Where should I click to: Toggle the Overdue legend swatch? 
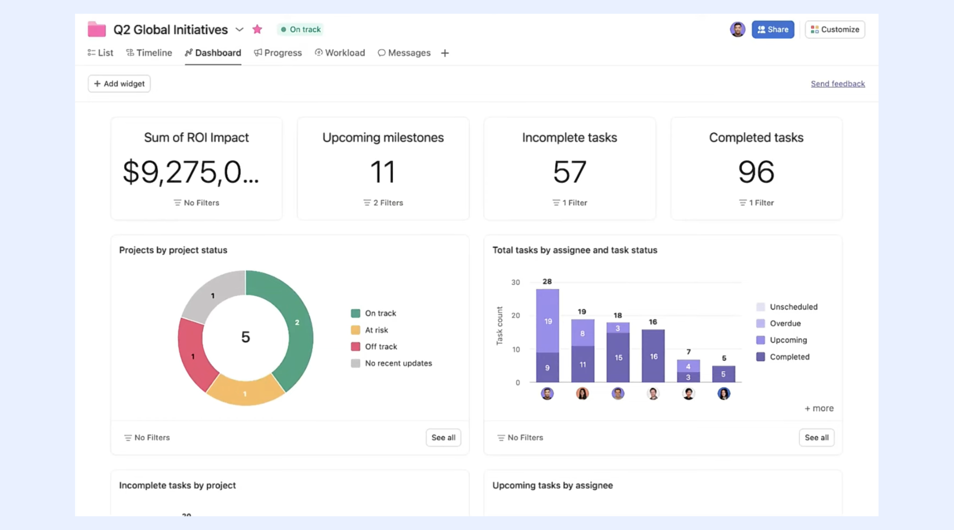(x=761, y=323)
